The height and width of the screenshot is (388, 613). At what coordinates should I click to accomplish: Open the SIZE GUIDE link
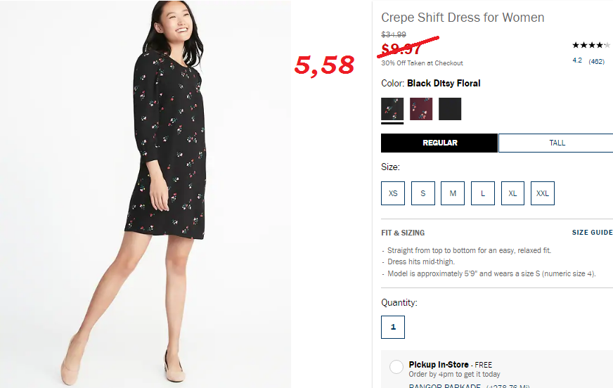coord(593,233)
